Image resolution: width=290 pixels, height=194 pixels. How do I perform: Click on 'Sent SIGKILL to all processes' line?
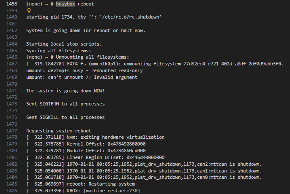[x=65, y=117]
